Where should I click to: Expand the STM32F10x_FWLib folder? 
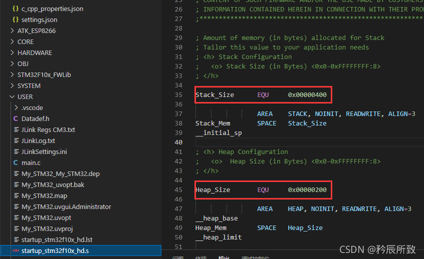coord(12,74)
